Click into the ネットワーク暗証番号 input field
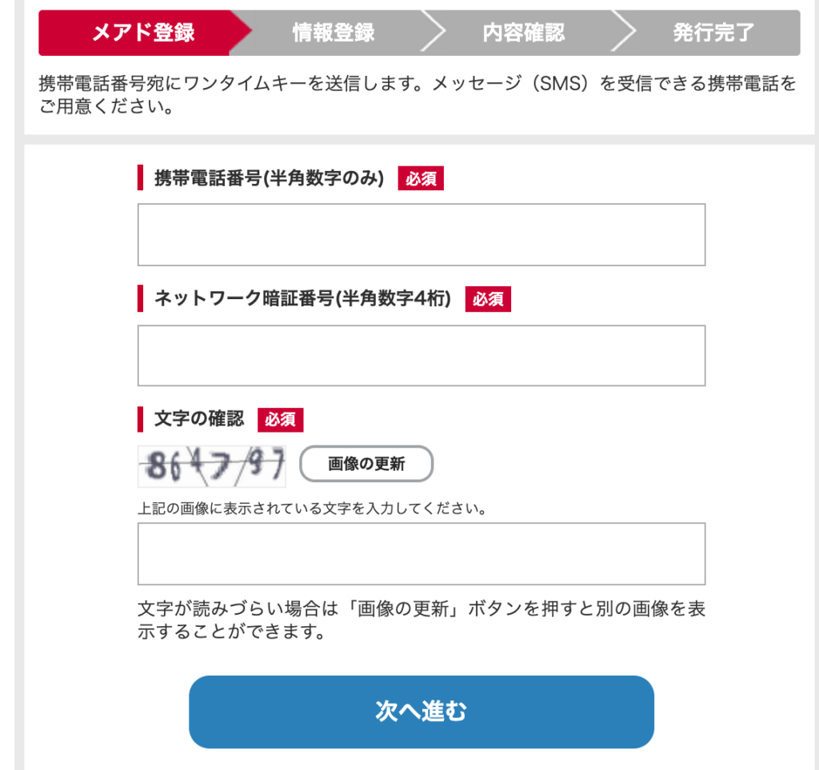Image resolution: width=819 pixels, height=770 pixels. pos(421,356)
